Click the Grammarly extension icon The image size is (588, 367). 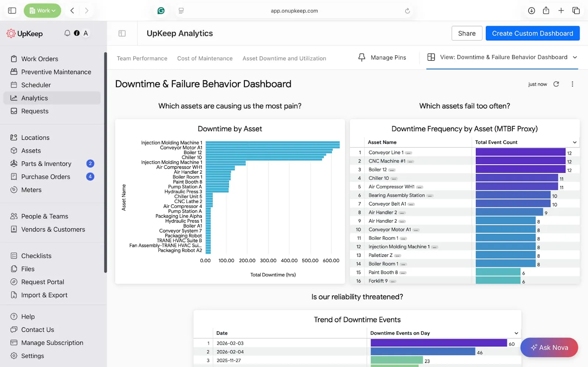161,11
